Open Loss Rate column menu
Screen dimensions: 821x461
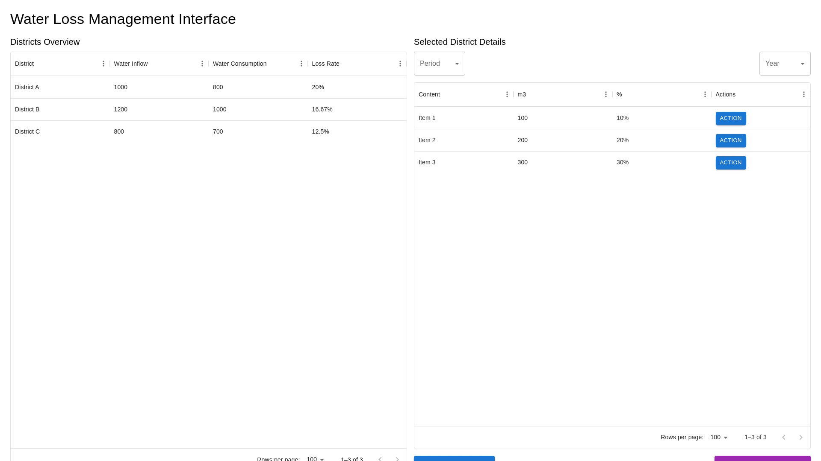400,64
